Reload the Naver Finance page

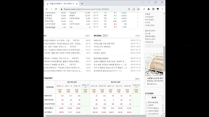coord(56,9)
